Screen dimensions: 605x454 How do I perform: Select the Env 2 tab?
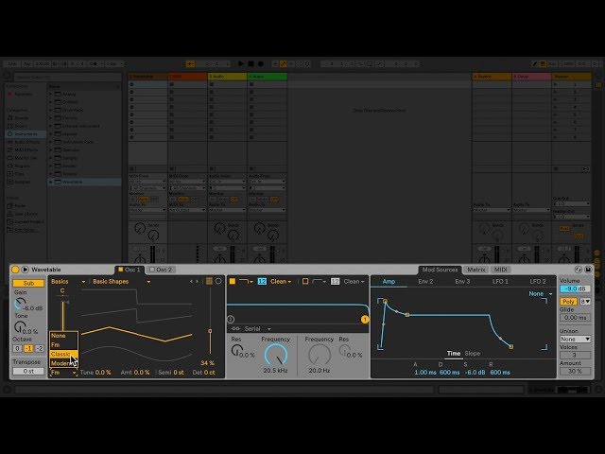click(x=425, y=282)
